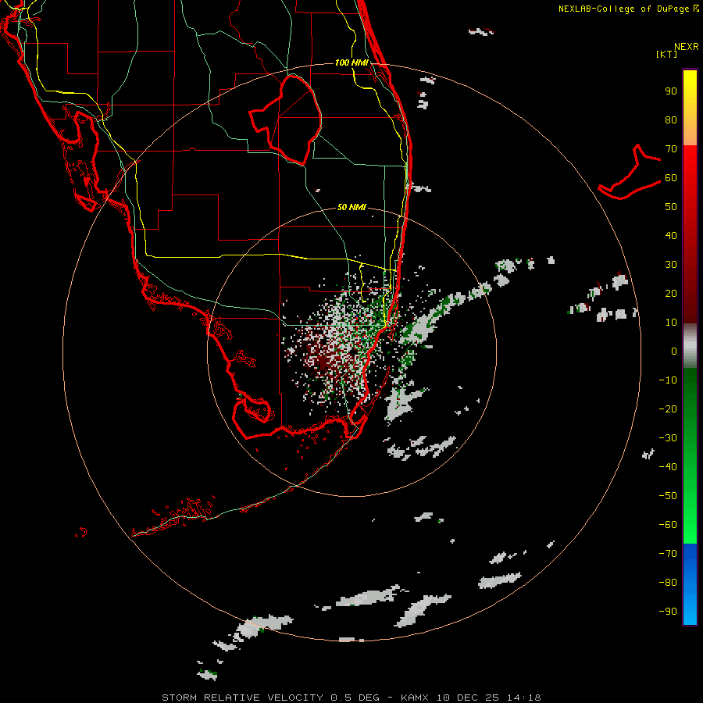
Task: Click the NEXLAB-College of DuPage watermark text
Action: [x=628, y=9]
